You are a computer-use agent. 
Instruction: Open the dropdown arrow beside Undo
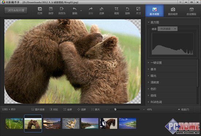tap(81, 11)
